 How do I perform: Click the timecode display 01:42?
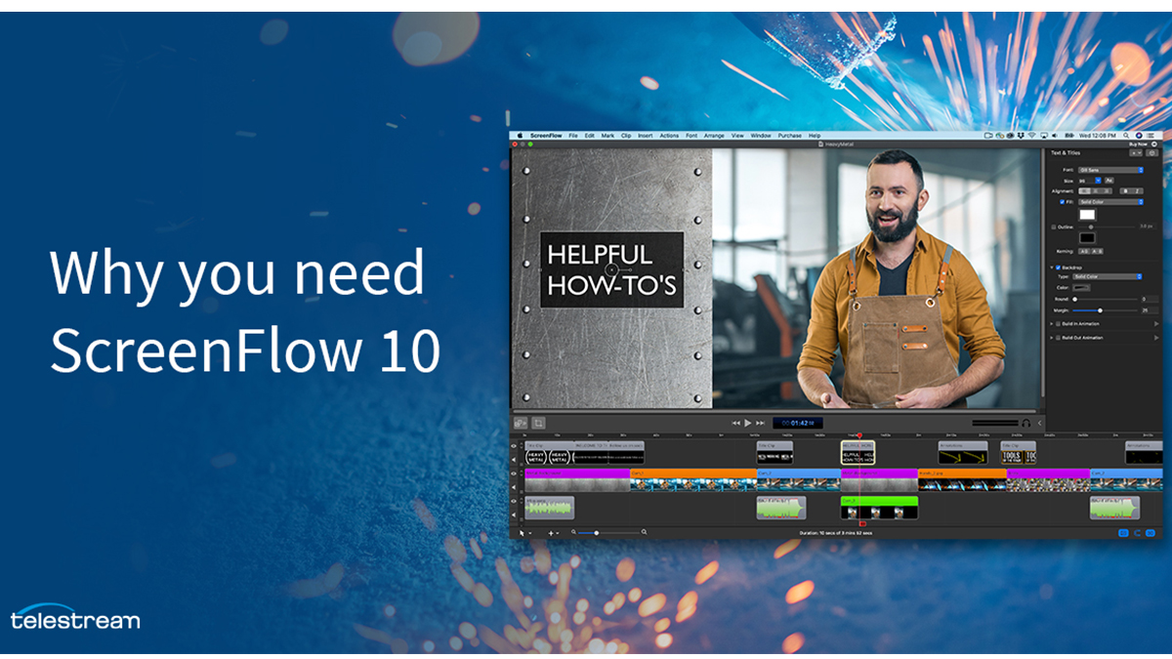[x=797, y=423]
